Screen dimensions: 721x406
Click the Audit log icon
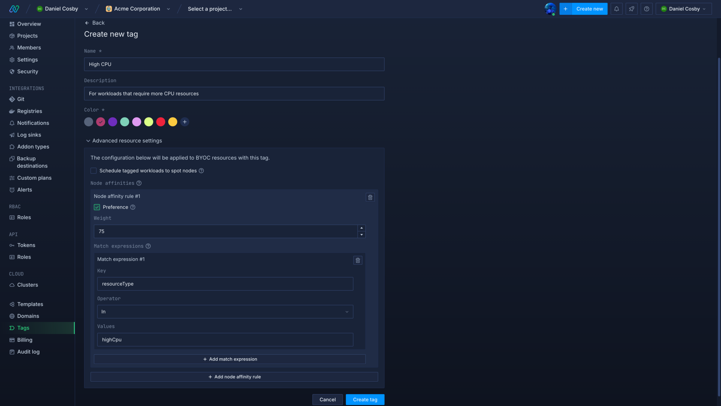[x=12, y=352]
